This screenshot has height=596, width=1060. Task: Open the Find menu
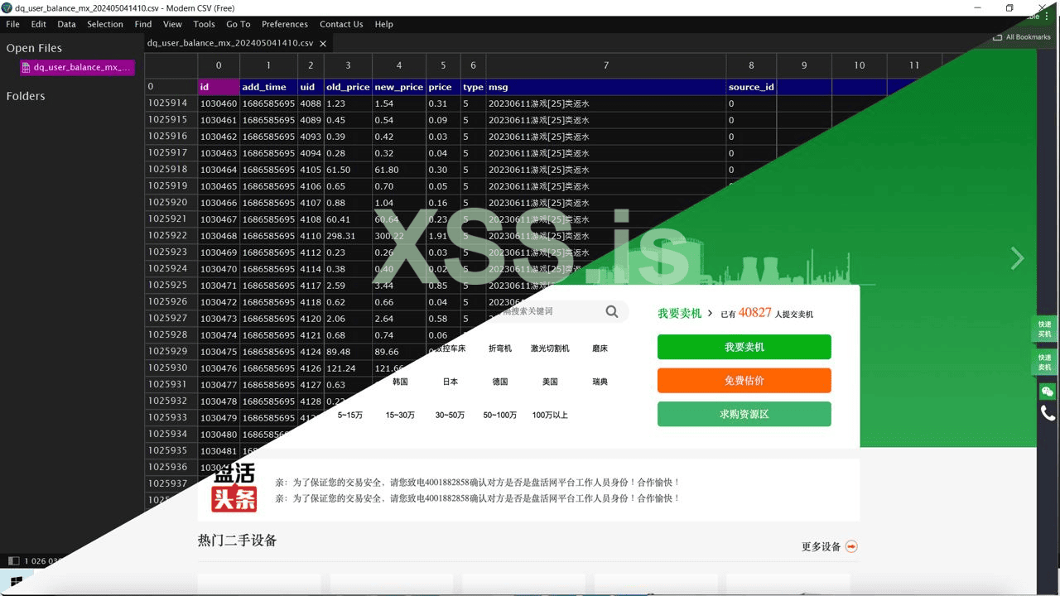click(x=143, y=24)
